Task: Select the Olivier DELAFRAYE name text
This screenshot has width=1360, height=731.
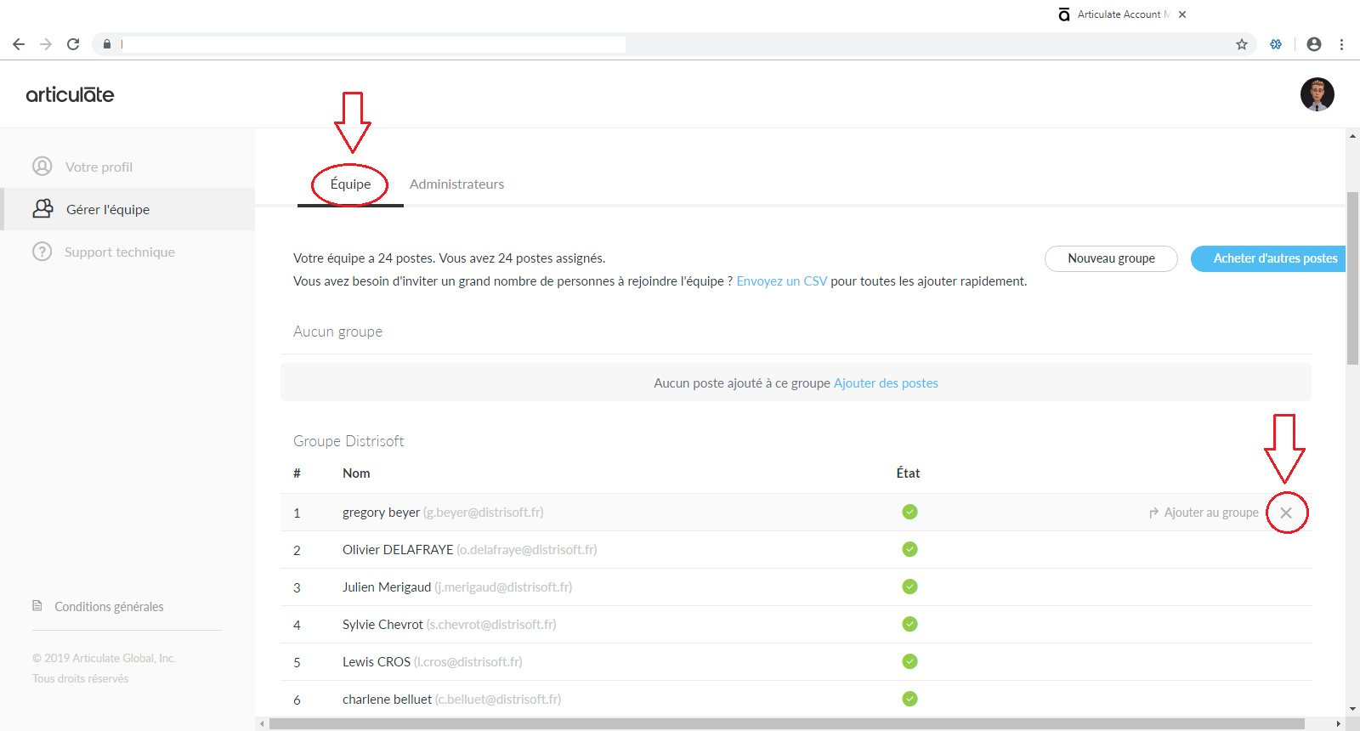Action: coord(398,550)
